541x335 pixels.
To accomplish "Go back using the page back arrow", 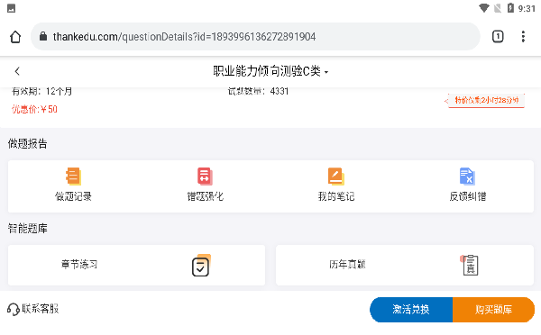I will (17, 71).
